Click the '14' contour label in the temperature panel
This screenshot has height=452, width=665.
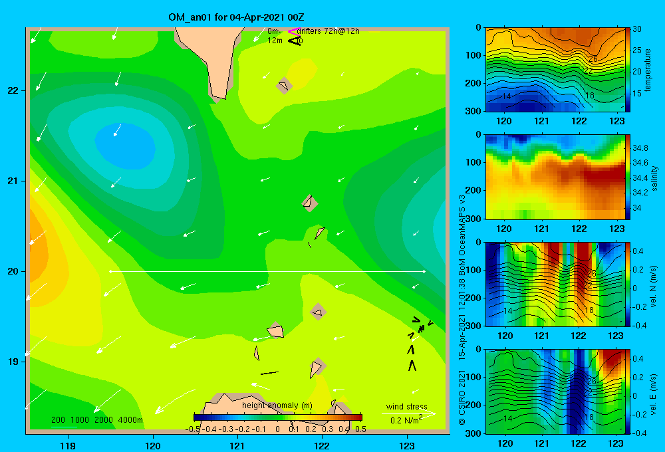[x=506, y=96]
